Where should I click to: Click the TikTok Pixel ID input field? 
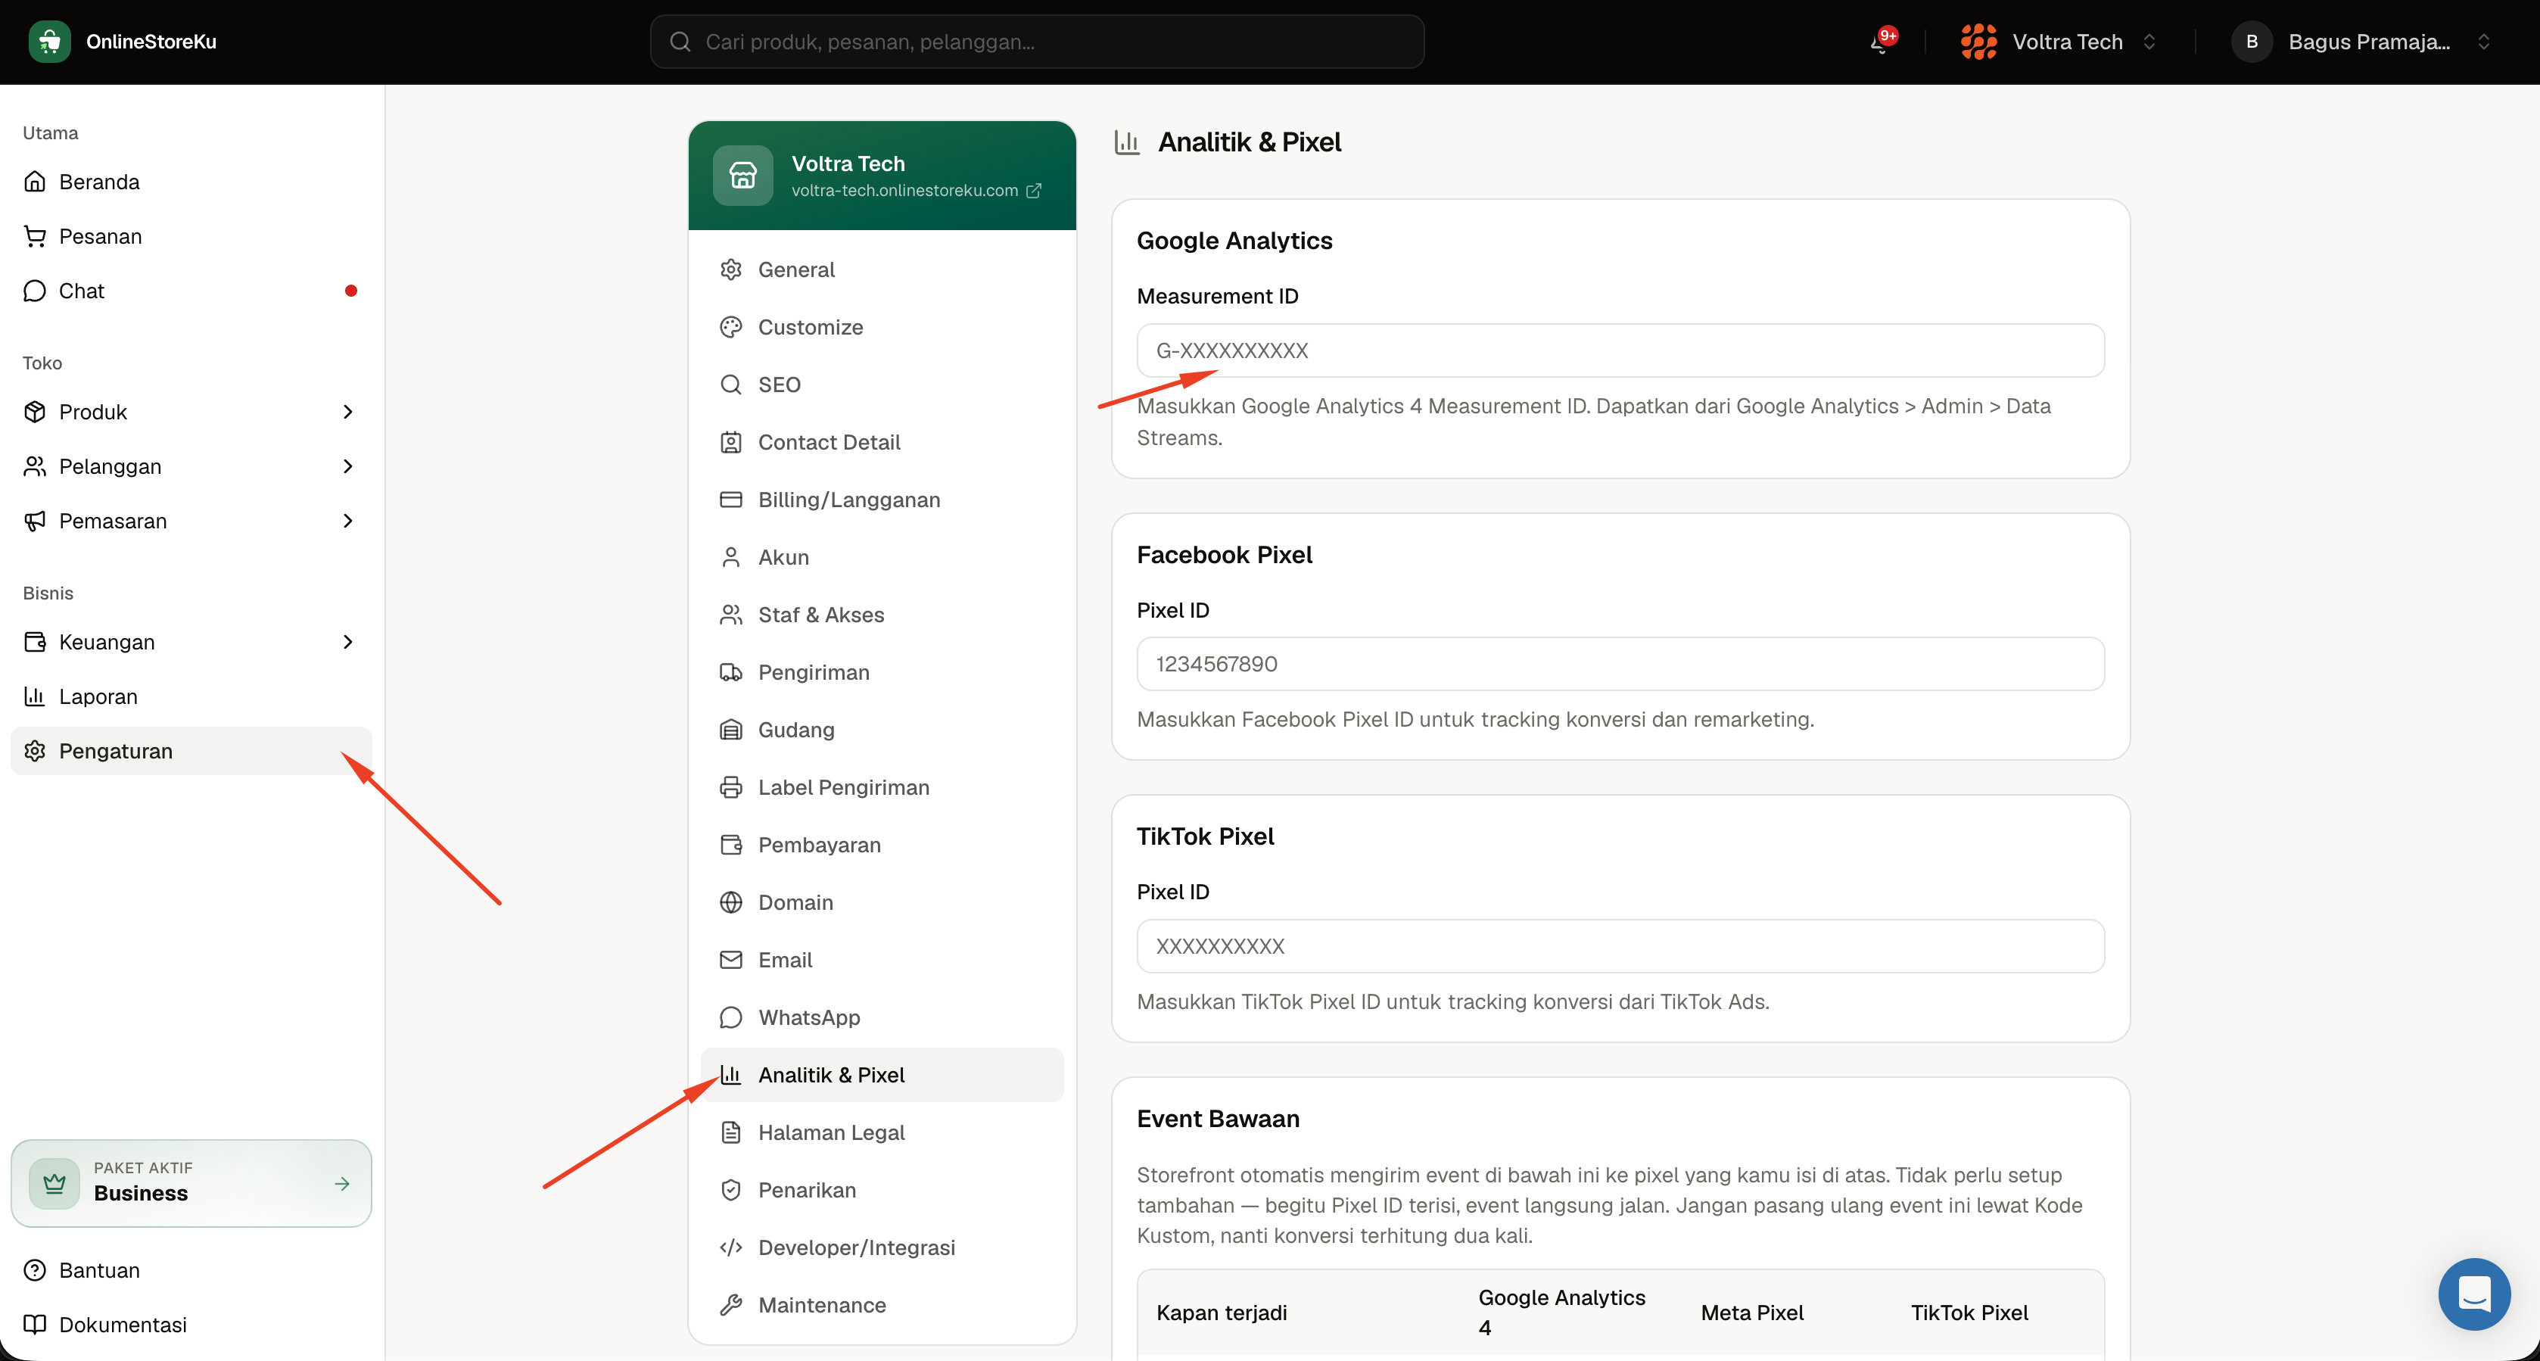pos(1620,945)
